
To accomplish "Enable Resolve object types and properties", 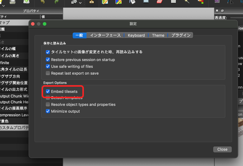I will 48,104.
